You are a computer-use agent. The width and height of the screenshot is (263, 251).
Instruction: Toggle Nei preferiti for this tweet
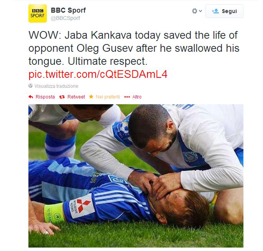tap(108, 97)
